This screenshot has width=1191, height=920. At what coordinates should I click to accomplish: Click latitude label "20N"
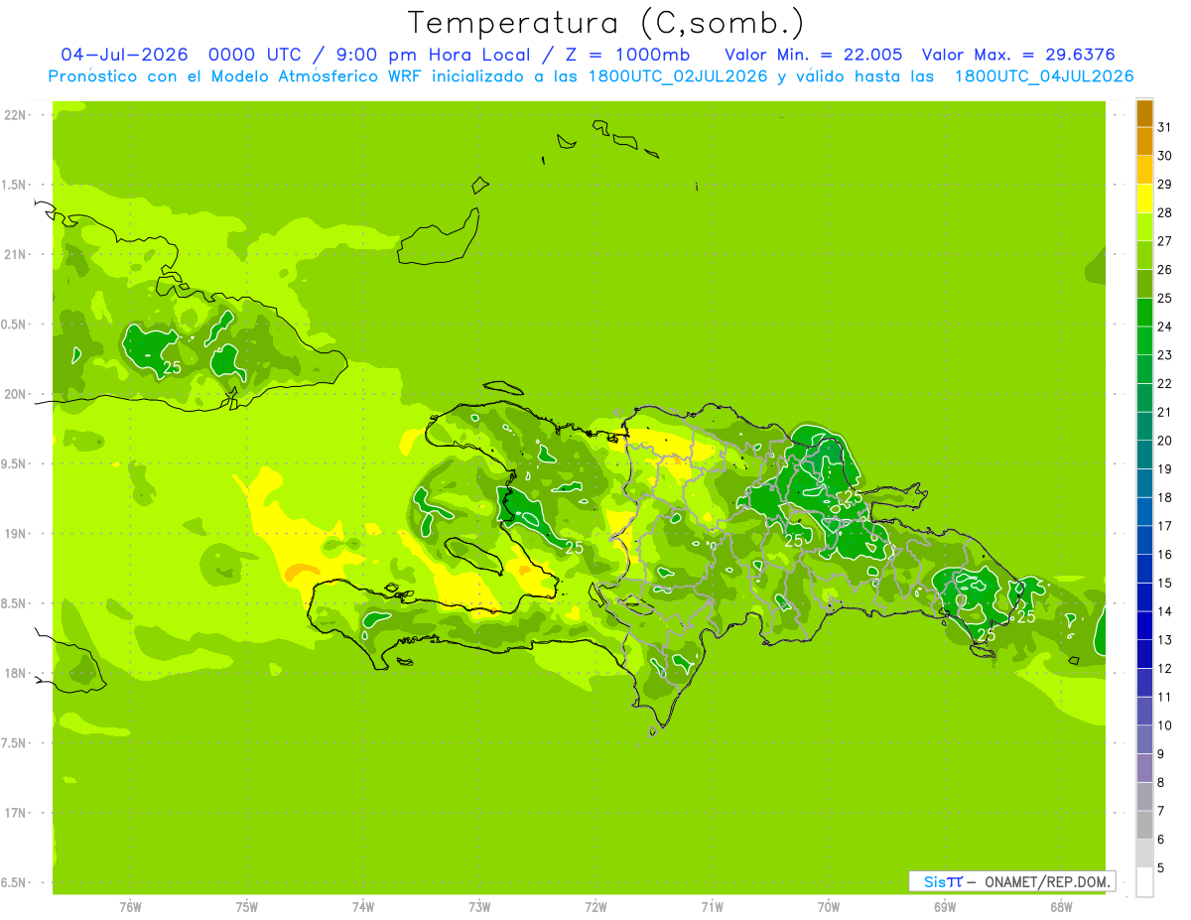point(14,394)
